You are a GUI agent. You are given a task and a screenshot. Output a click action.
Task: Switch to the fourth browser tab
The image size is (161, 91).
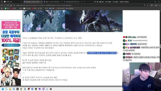point(73,2)
